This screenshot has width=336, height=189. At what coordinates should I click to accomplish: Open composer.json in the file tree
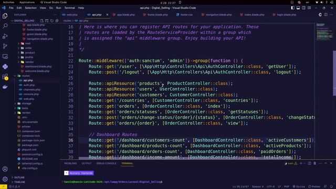pos(30,131)
